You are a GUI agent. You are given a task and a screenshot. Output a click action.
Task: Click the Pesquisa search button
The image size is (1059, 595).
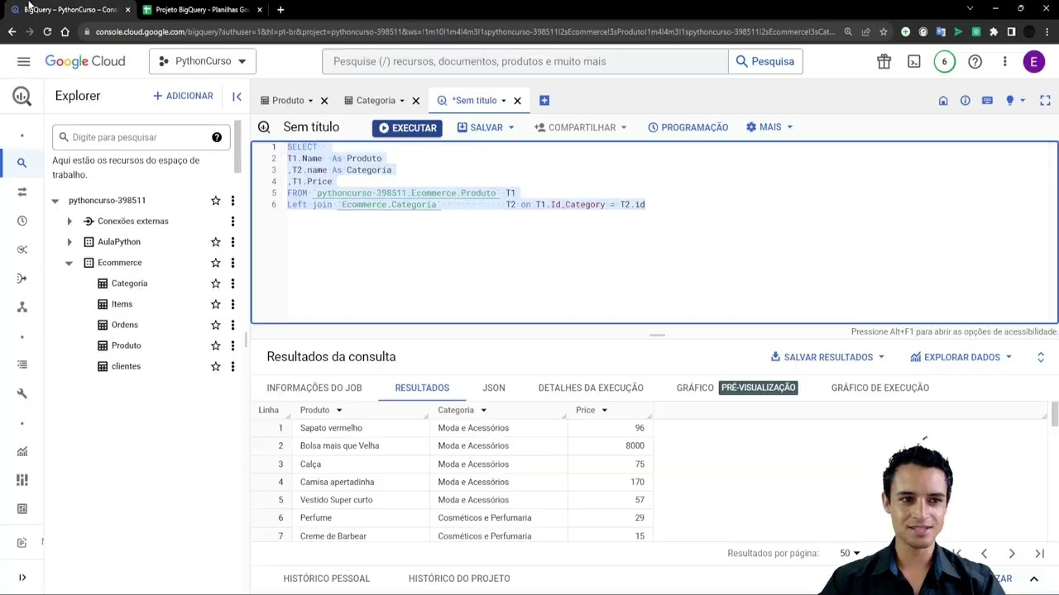[x=765, y=61]
